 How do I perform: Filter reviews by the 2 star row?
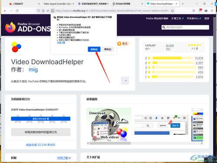[174, 72]
